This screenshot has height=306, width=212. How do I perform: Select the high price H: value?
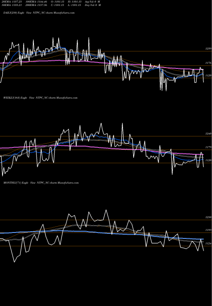[75, 2]
